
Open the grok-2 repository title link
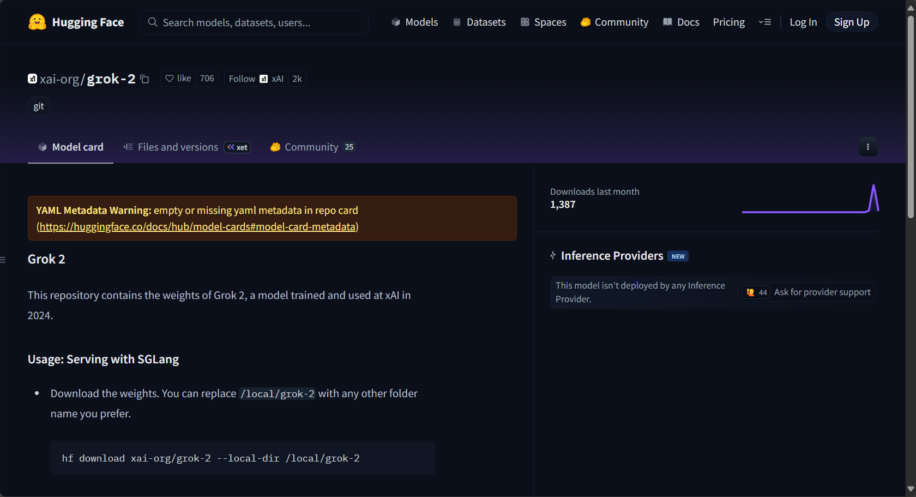pos(111,79)
